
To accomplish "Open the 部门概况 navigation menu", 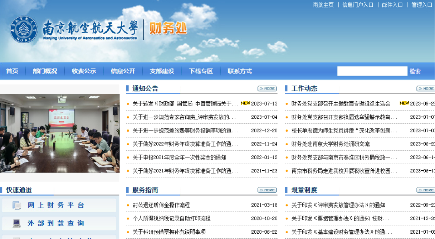I will [45, 71].
